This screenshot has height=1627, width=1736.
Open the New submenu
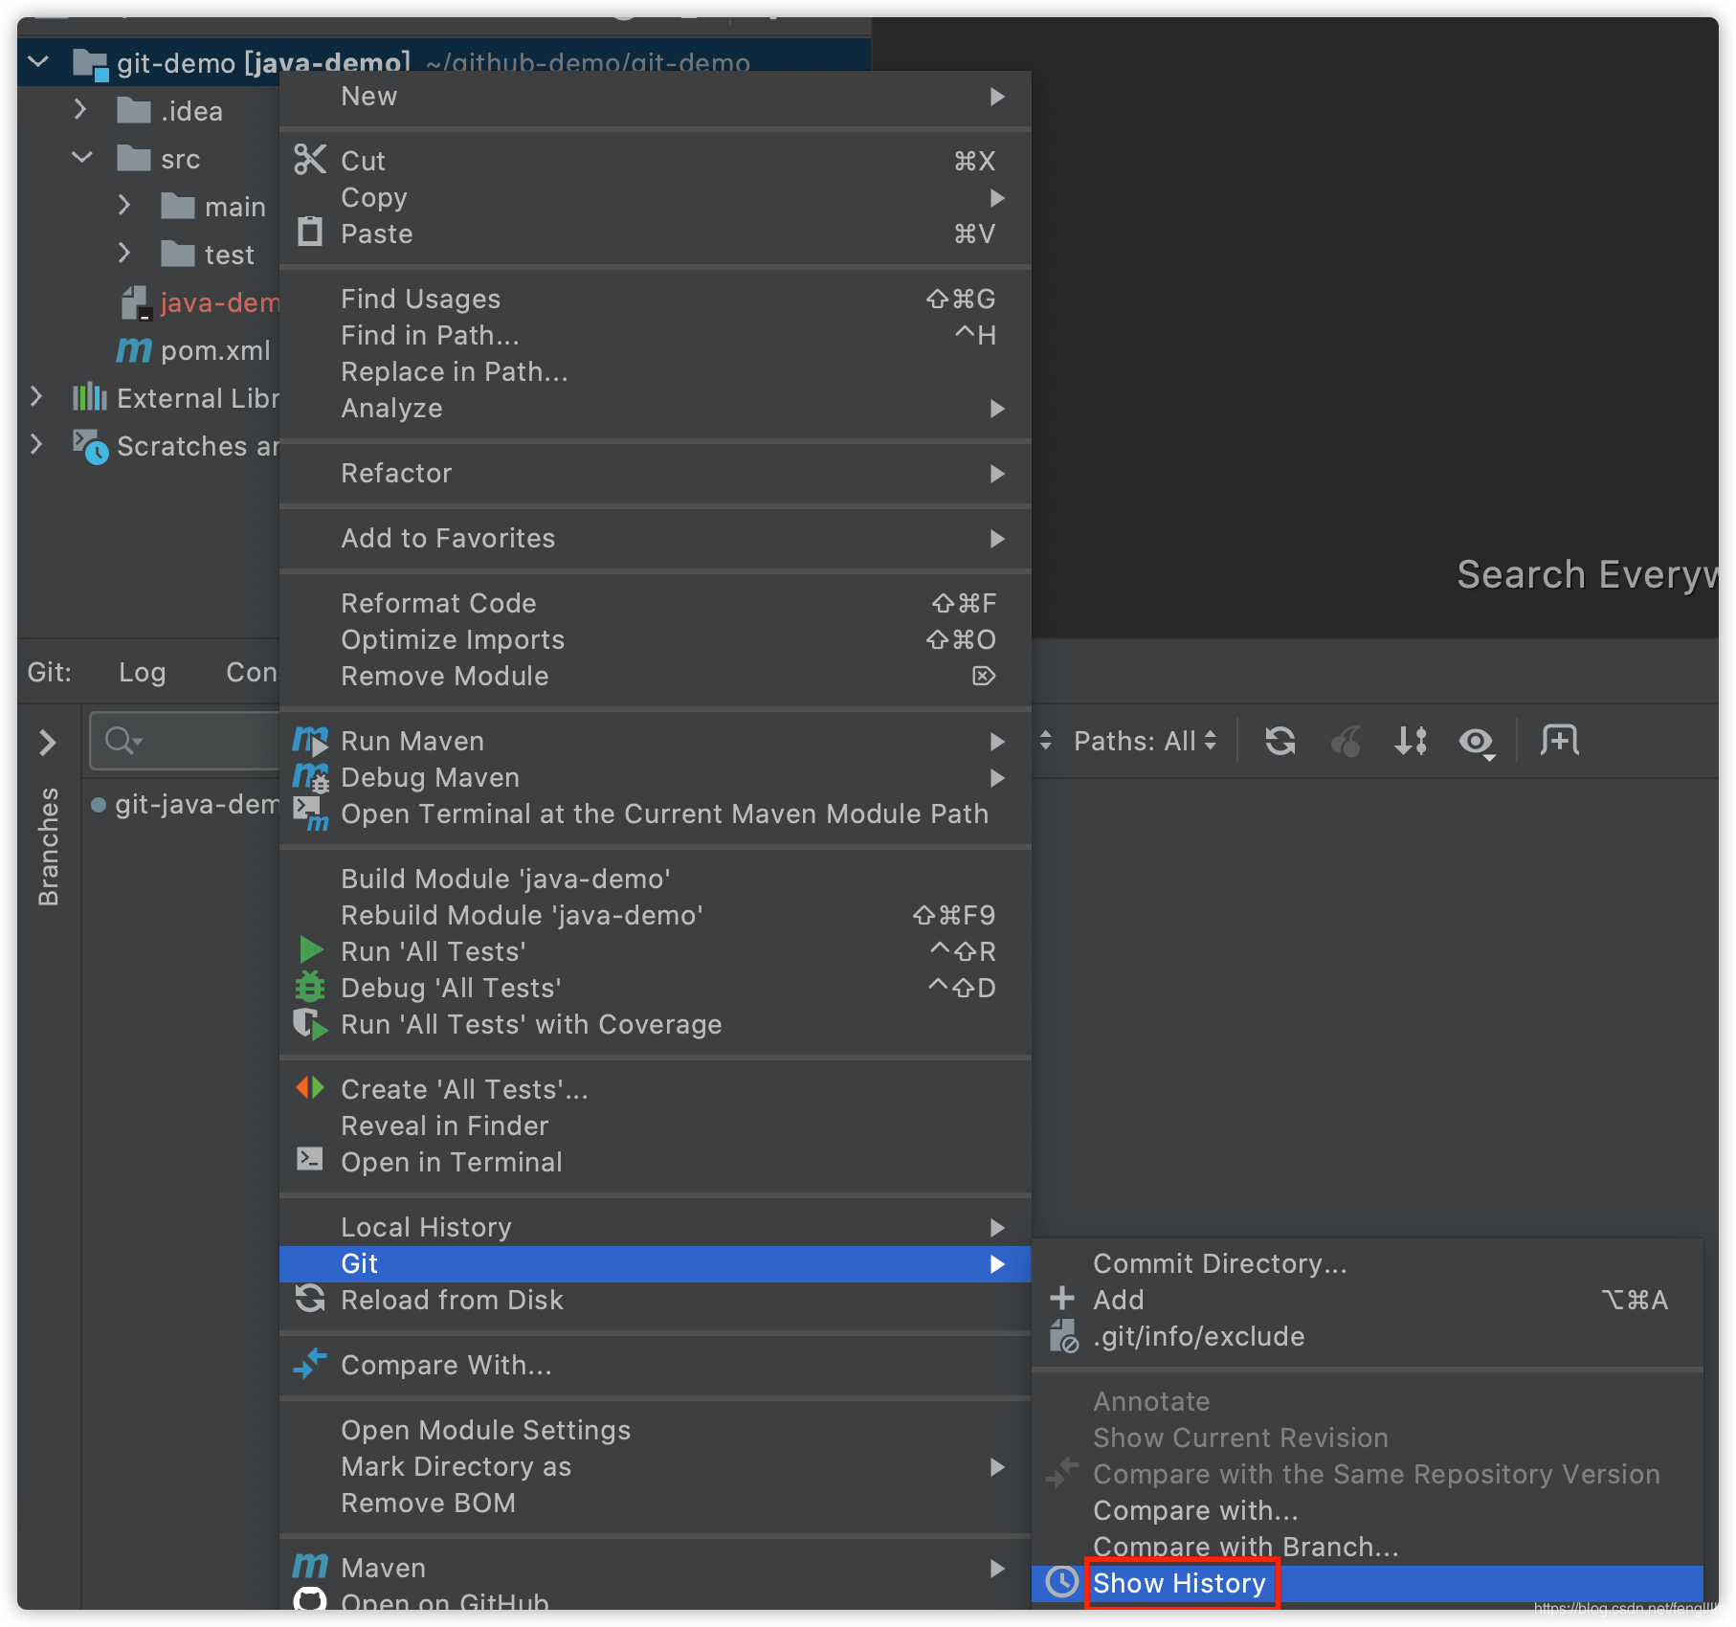(656, 96)
